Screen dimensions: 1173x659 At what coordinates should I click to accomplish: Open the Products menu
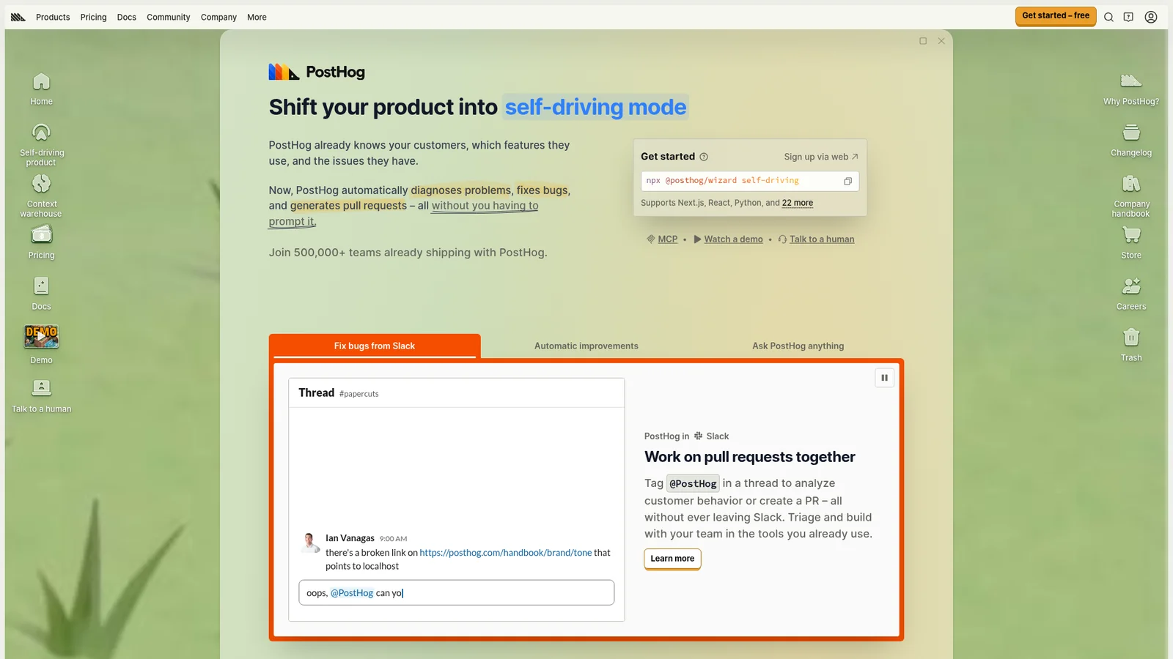click(53, 17)
